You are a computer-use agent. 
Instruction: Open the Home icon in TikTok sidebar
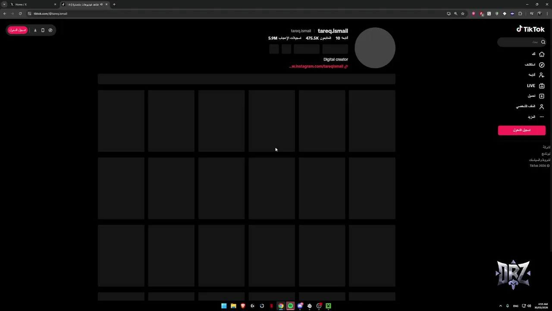542,54
